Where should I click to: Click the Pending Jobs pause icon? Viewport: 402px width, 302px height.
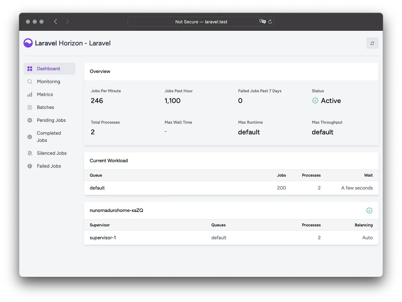coord(30,120)
